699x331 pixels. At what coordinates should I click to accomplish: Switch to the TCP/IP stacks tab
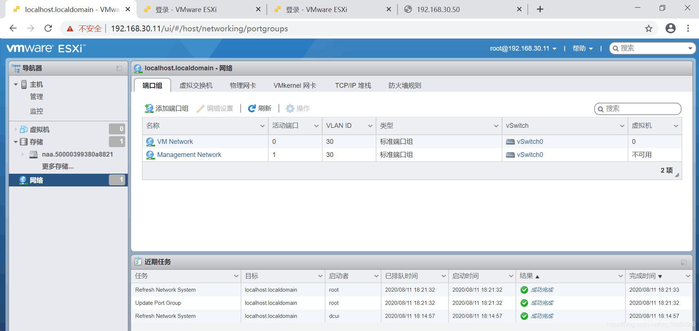(353, 85)
